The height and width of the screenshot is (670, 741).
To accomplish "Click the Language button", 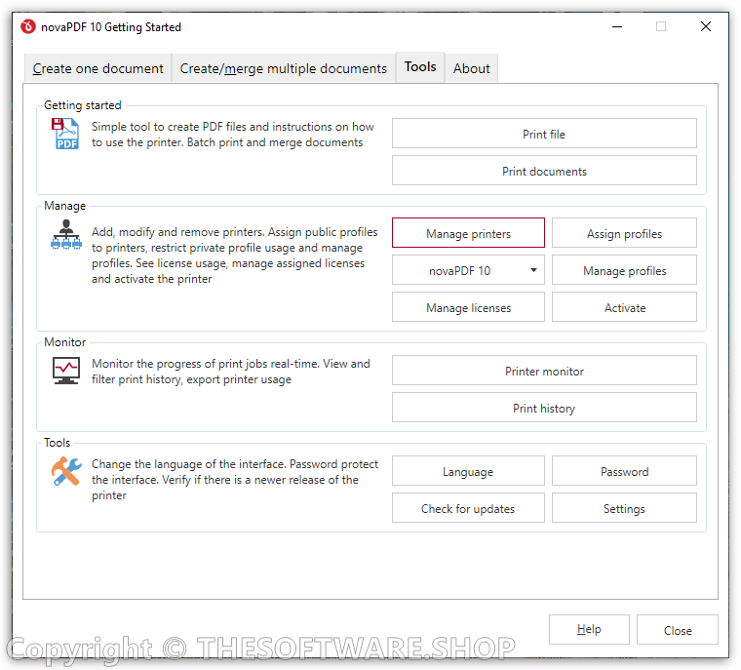I will [x=468, y=471].
